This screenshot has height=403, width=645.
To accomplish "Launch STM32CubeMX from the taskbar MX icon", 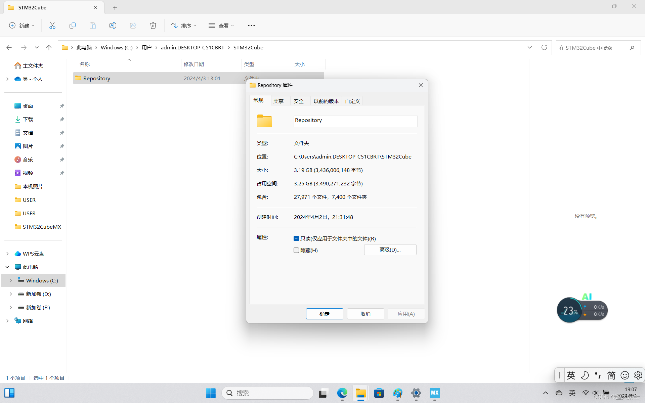I will point(434,393).
